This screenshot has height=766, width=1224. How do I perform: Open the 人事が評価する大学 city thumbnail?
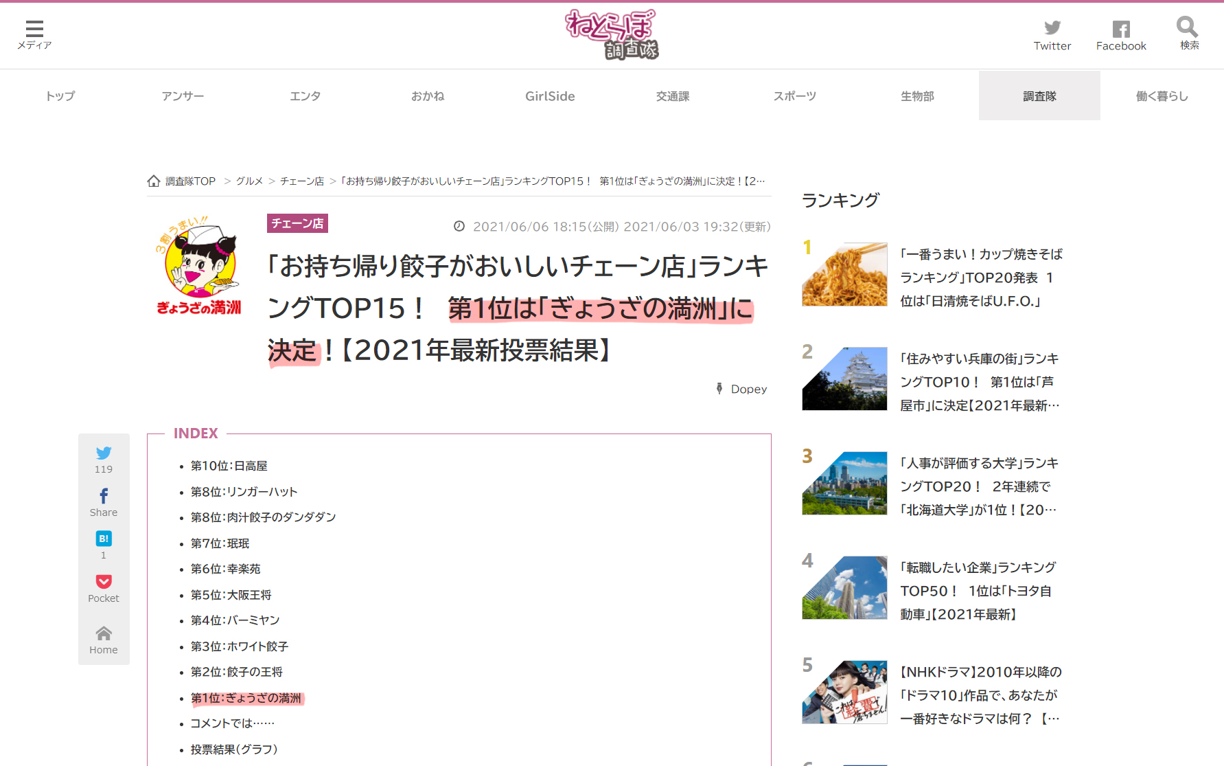click(x=844, y=483)
